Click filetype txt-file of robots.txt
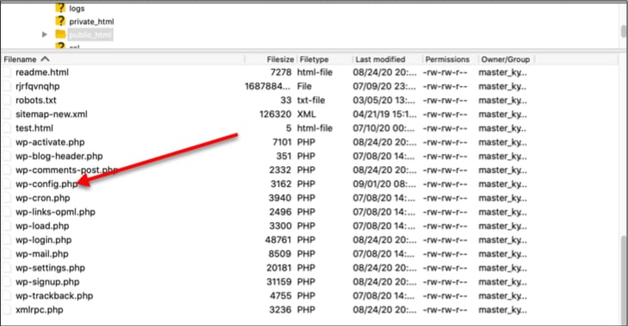Image resolution: width=628 pixels, height=326 pixels. pyautogui.click(x=311, y=100)
